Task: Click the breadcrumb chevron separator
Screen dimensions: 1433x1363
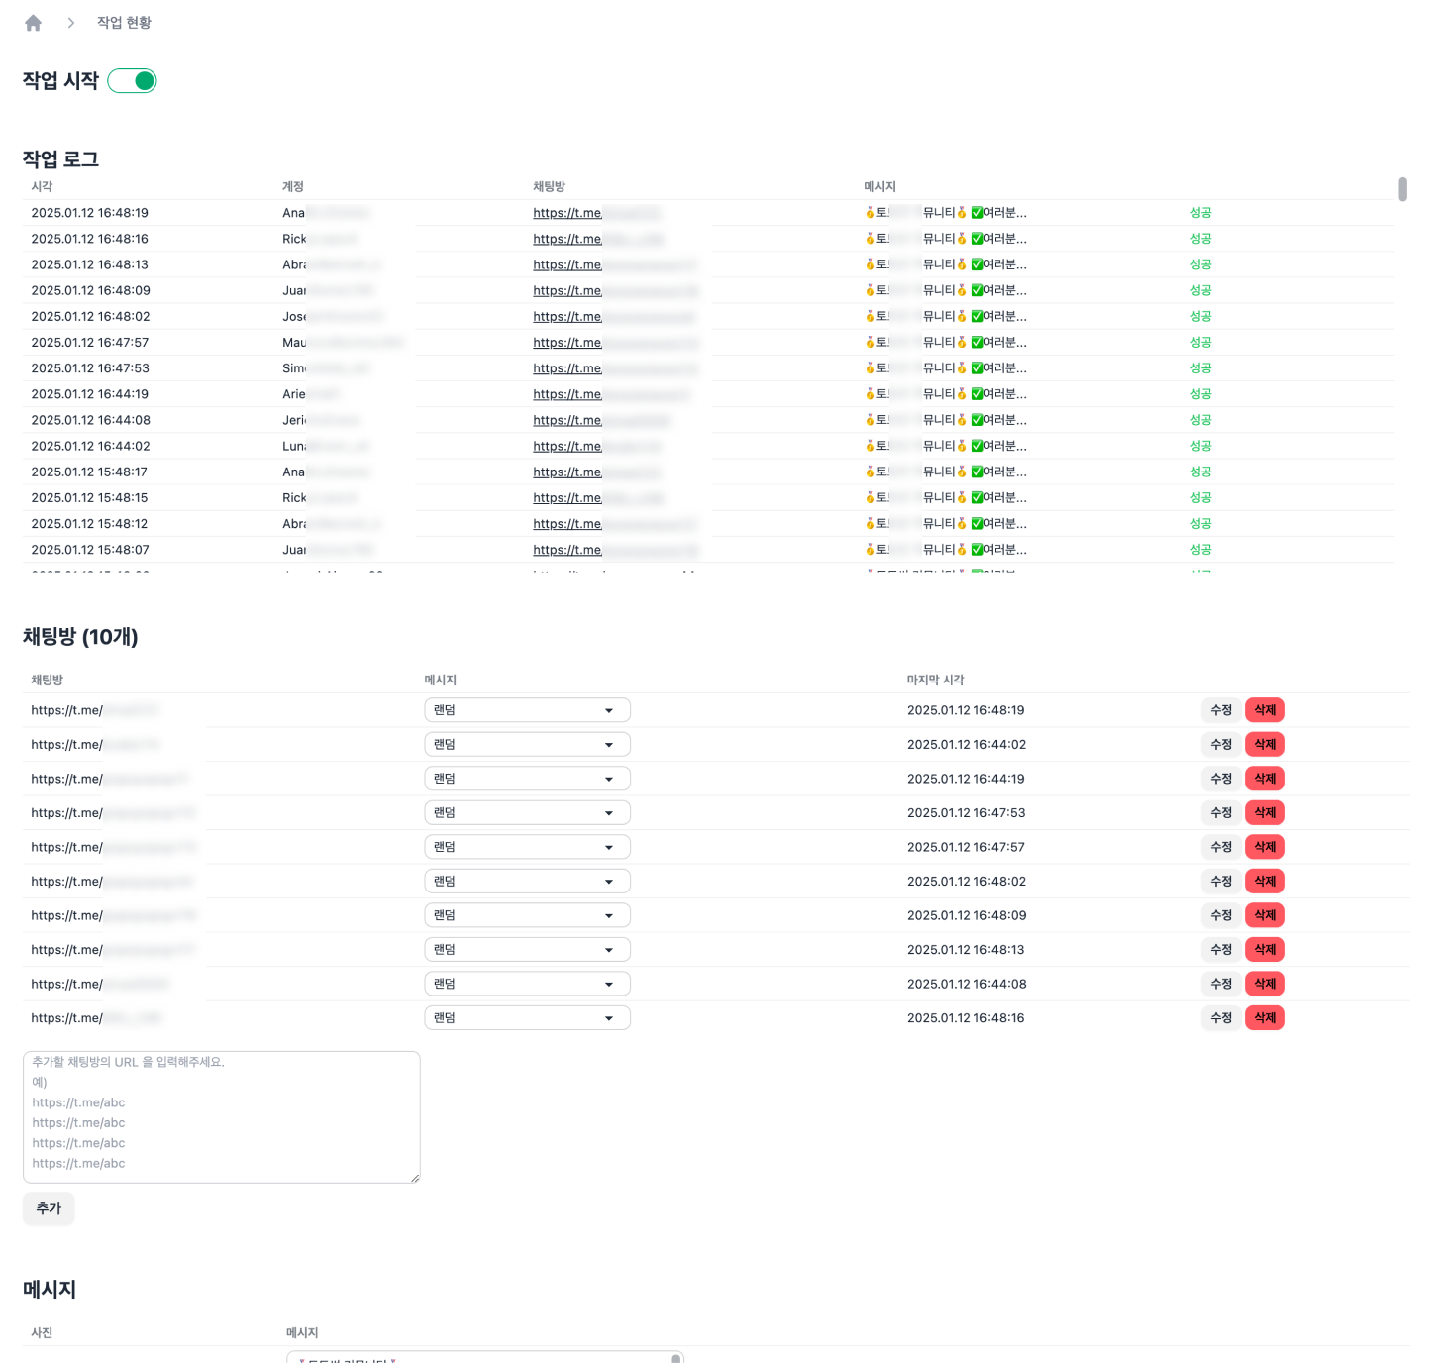Action: pos(70,23)
